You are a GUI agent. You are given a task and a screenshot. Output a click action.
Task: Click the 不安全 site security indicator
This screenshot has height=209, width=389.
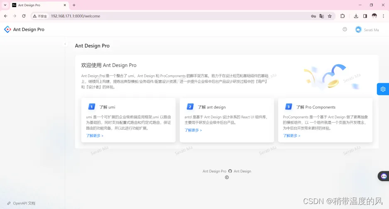(40, 16)
